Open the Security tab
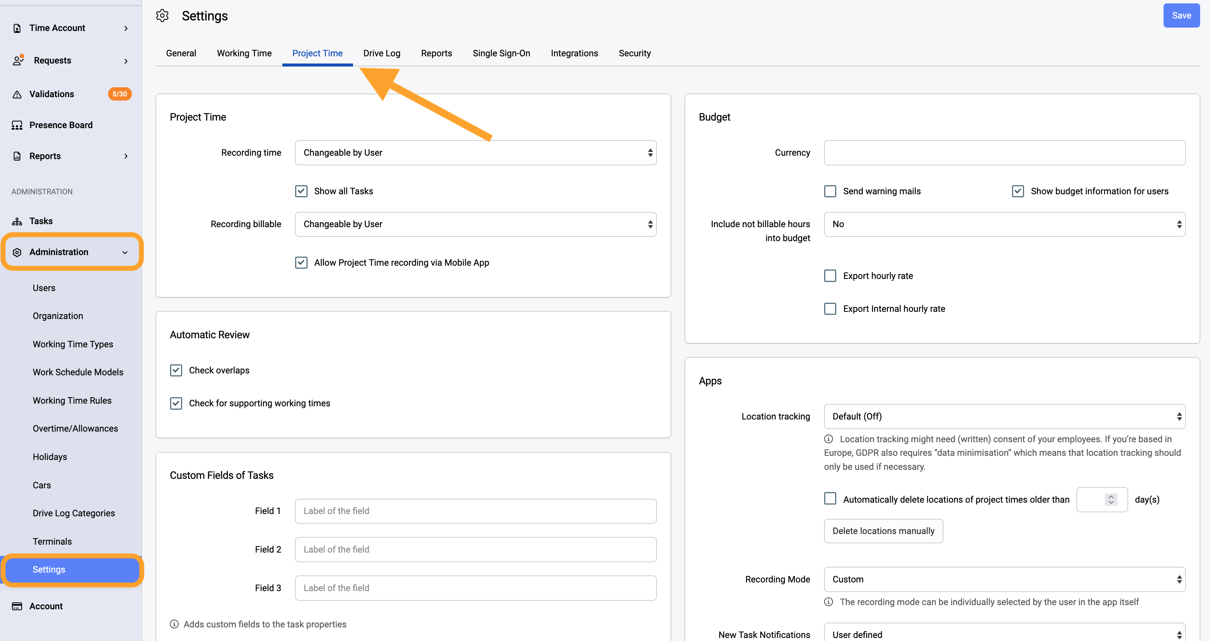 (x=634, y=53)
